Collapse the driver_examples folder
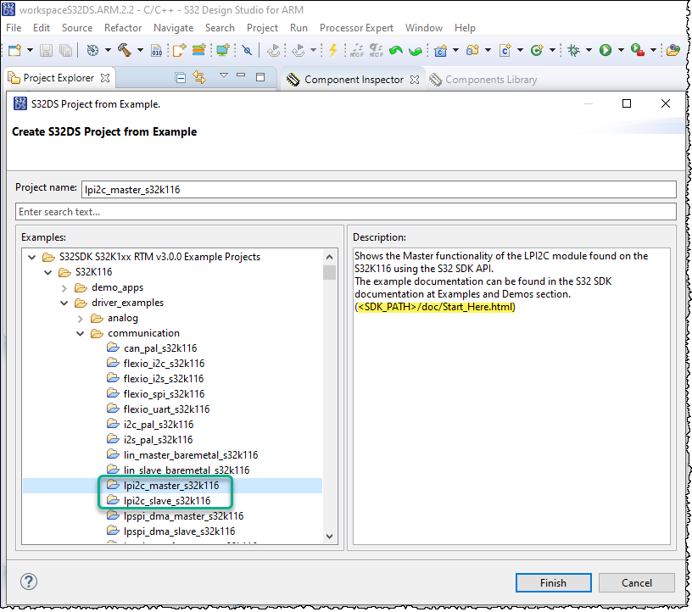Image resolution: width=692 pixels, height=612 pixels. [x=64, y=303]
